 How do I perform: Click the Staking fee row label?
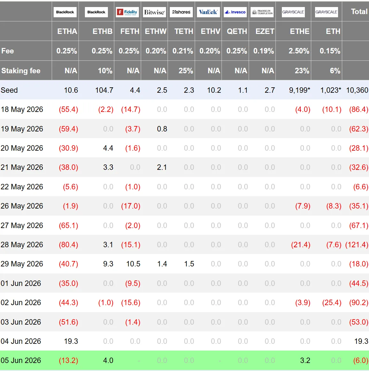[x=21, y=70]
